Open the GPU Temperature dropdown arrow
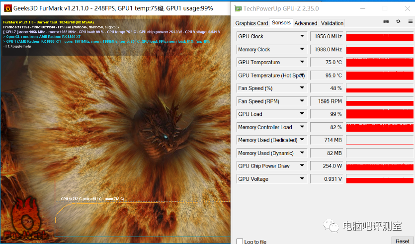This screenshot has height=244, width=415. point(302,62)
